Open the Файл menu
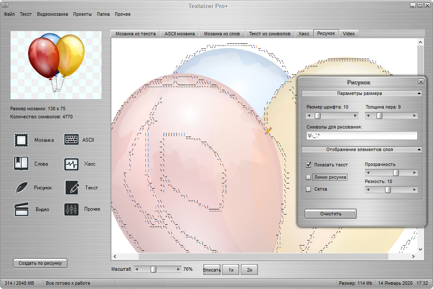The width and height of the screenshot is (433, 289). click(9, 14)
